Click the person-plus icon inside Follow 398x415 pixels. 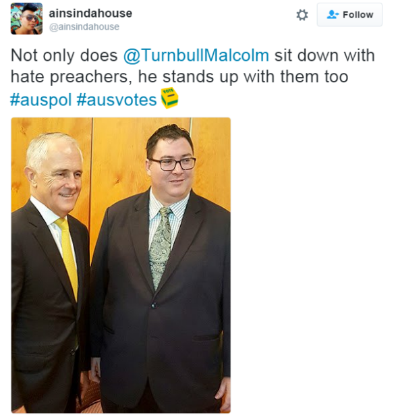pyautogui.click(x=333, y=14)
